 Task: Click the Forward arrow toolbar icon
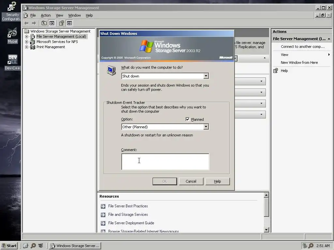coord(34,23)
